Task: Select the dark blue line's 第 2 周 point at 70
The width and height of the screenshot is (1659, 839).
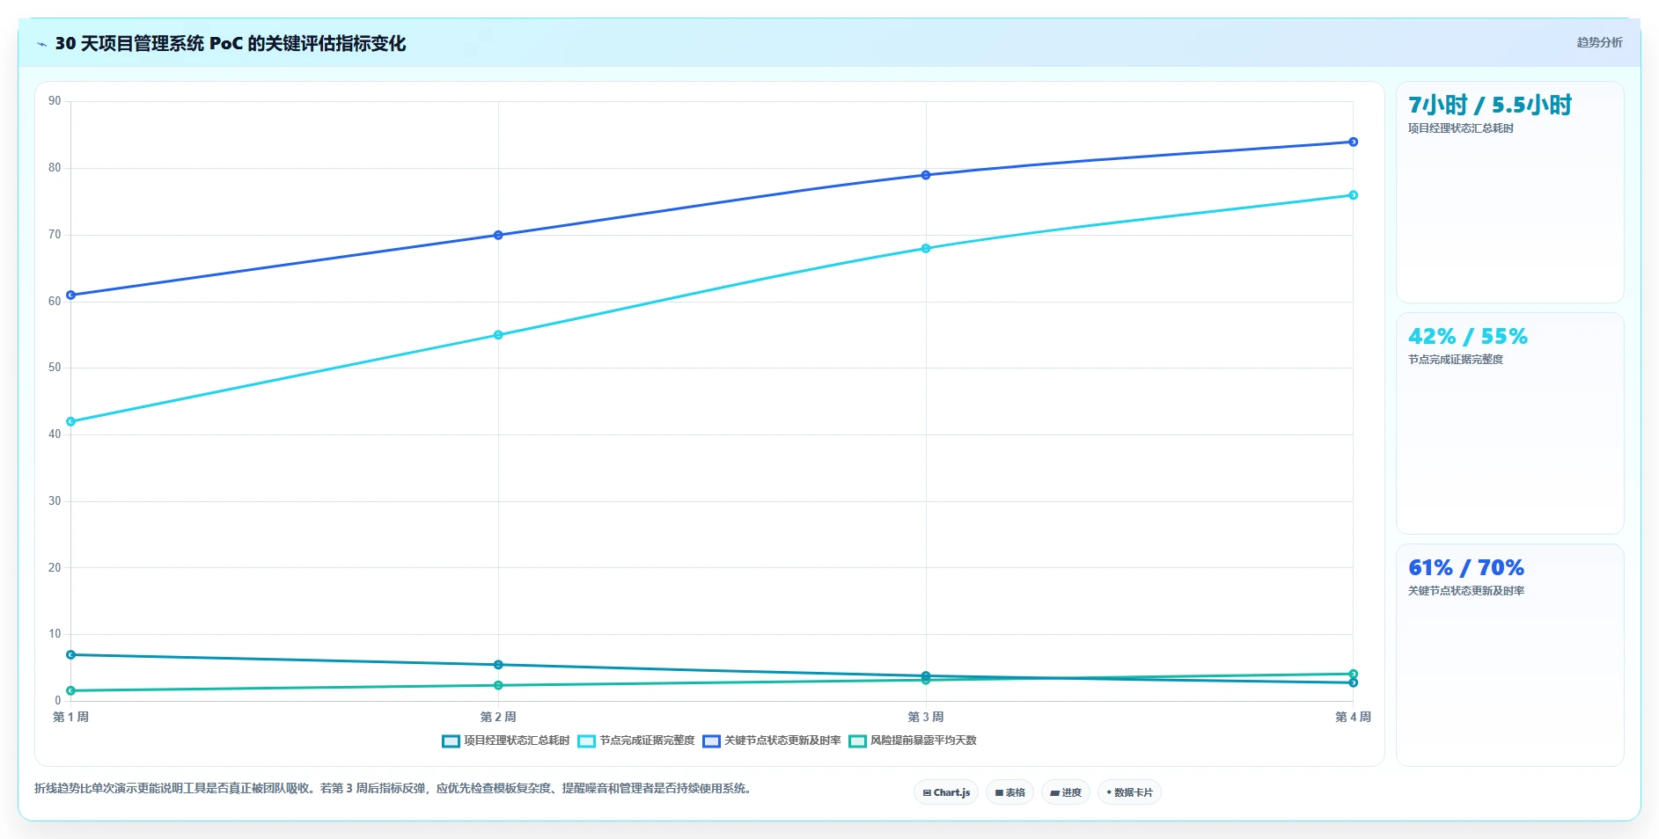Action: pos(498,235)
